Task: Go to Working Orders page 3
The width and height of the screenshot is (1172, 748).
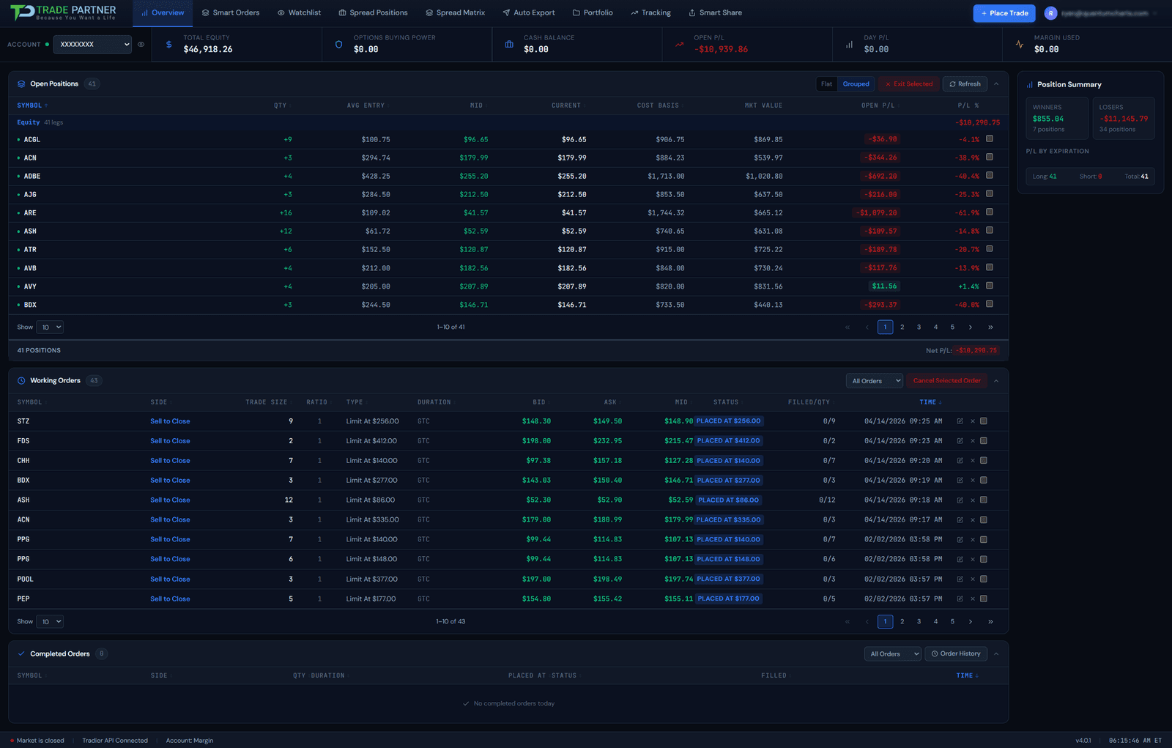Action: point(919,622)
